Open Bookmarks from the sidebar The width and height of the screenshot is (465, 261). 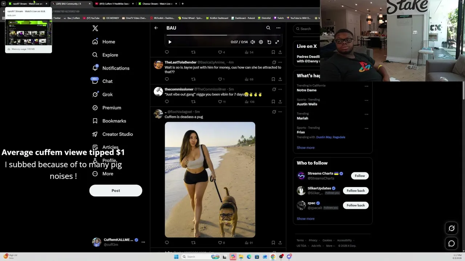coord(109,121)
